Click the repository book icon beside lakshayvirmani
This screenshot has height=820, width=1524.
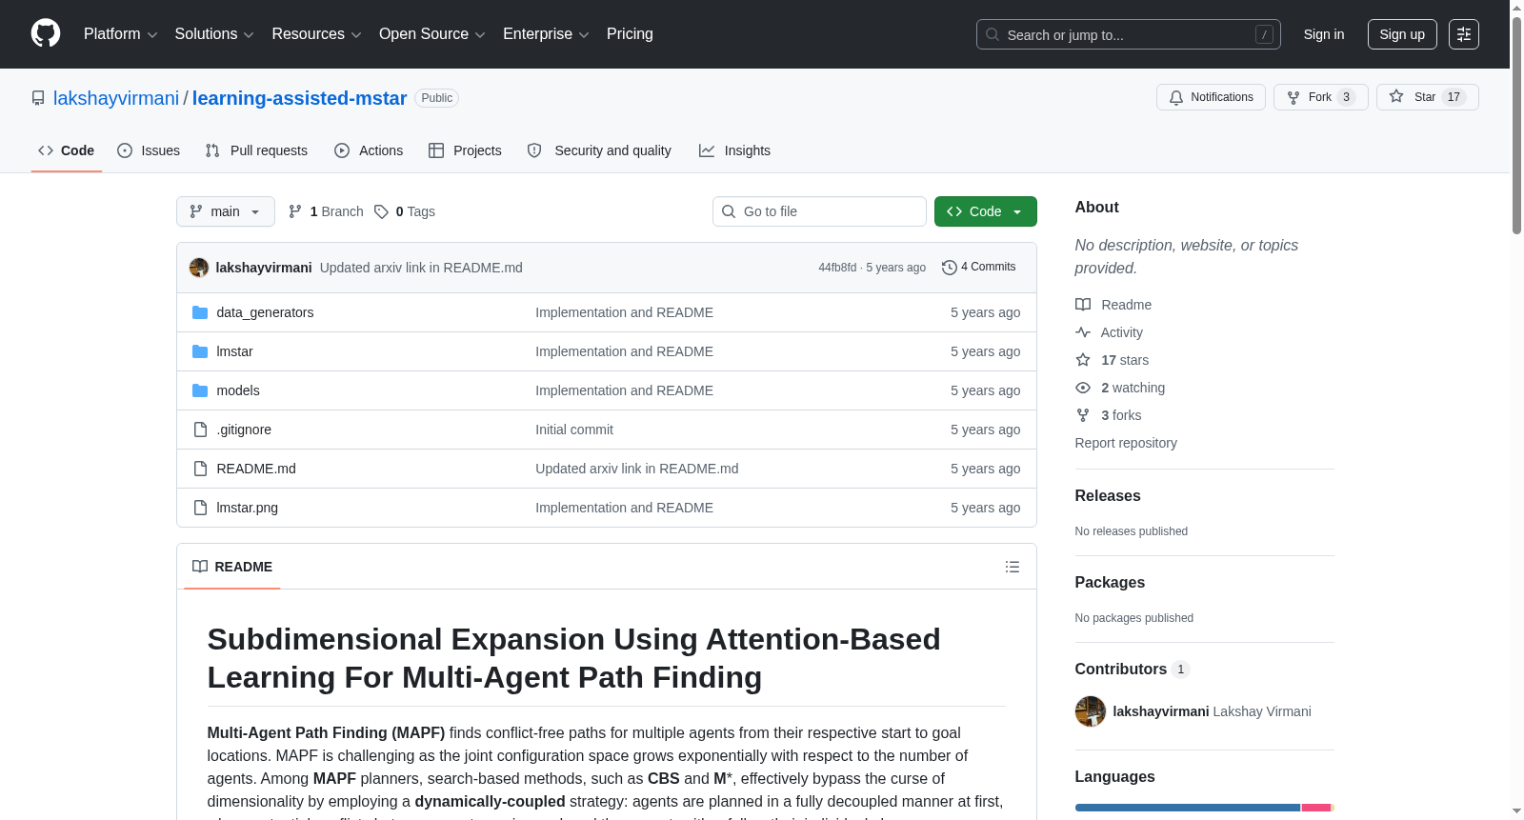click(x=38, y=98)
